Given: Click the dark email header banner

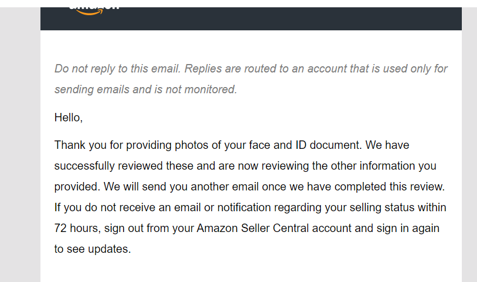Looking at the screenshot, I should [x=251, y=19].
